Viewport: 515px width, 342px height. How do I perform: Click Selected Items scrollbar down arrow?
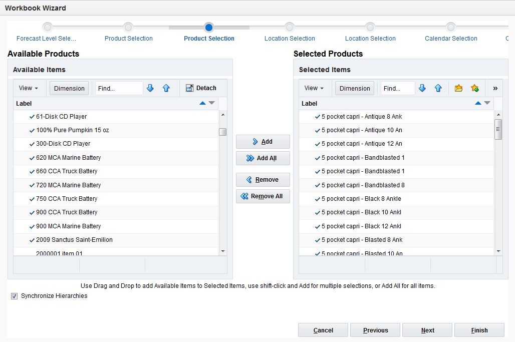498,251
